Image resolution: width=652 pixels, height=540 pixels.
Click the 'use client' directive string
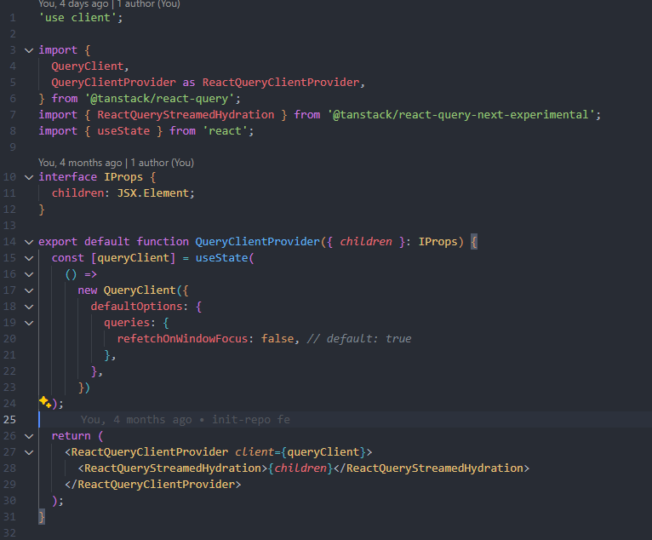click(77, 18)
